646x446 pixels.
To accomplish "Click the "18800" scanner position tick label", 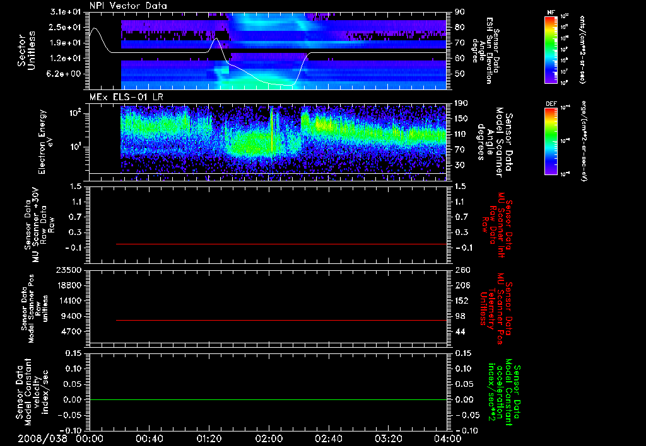I will pos(69,285).
